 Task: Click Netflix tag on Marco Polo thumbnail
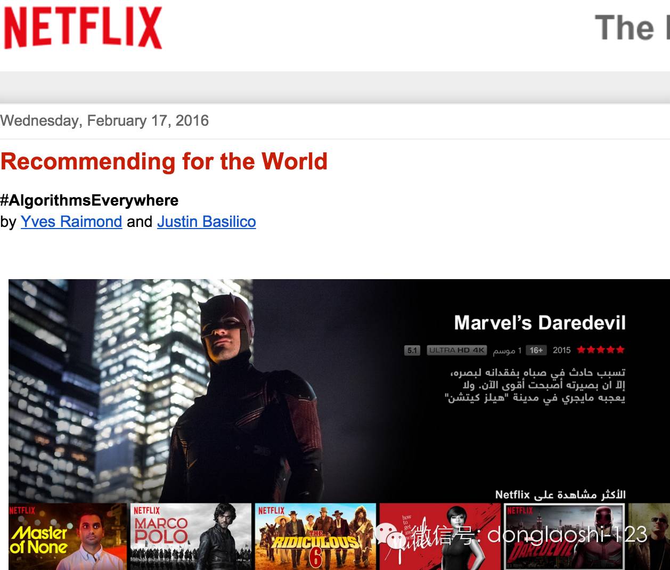tap(146, 510)
